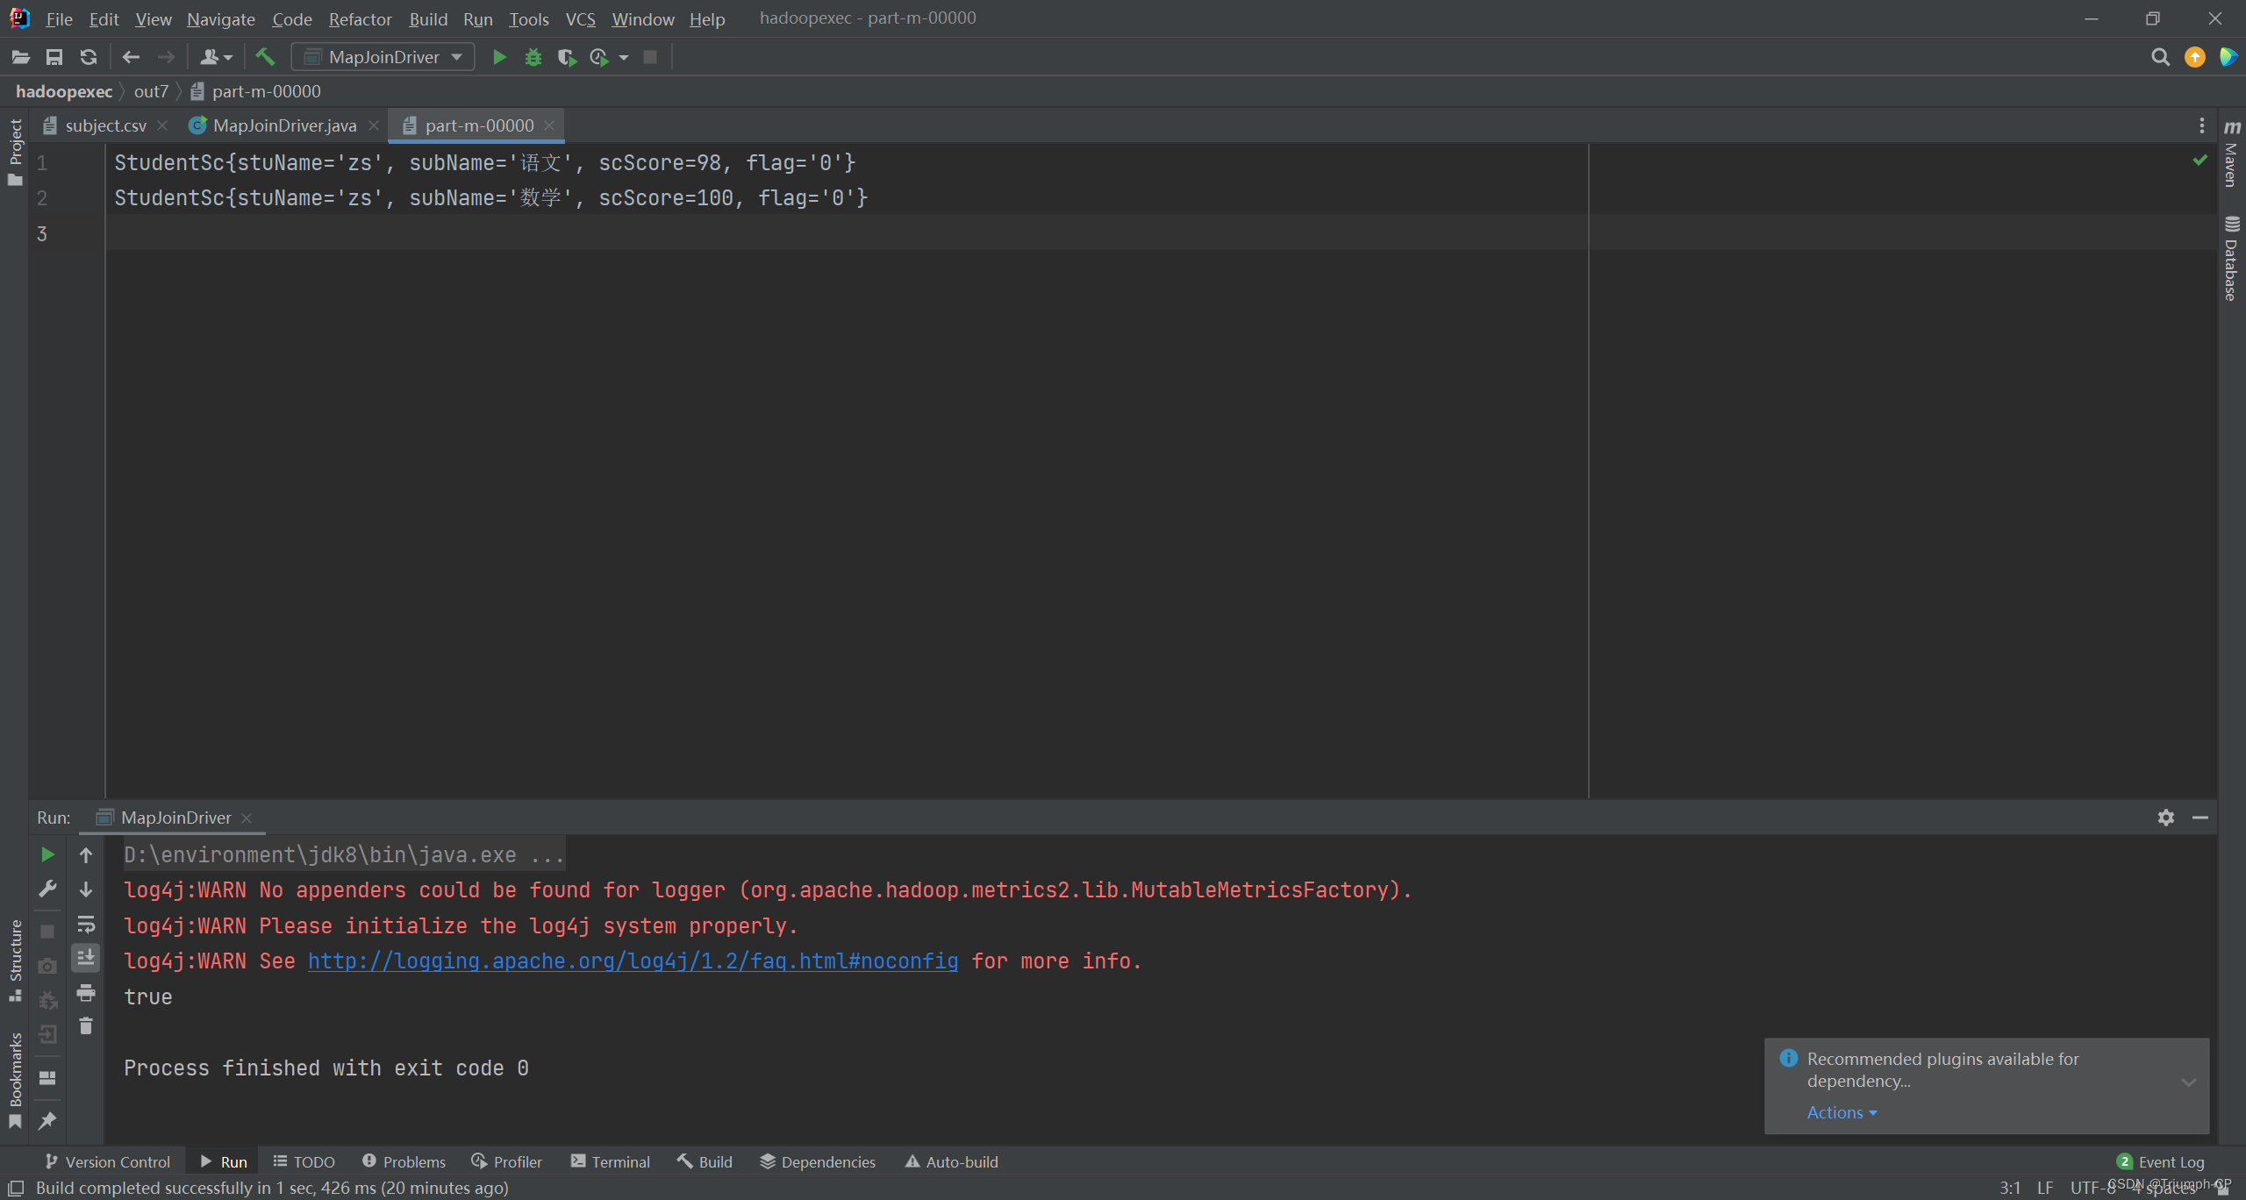Open the log4j FAQ hyperlink
This screenshot has width=2246, height=1200.
(633, 961)
